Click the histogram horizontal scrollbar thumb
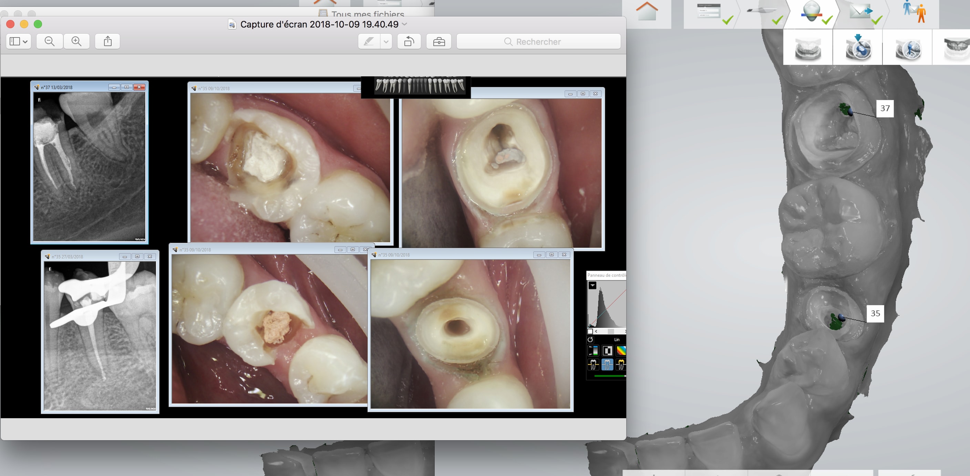 610,331
